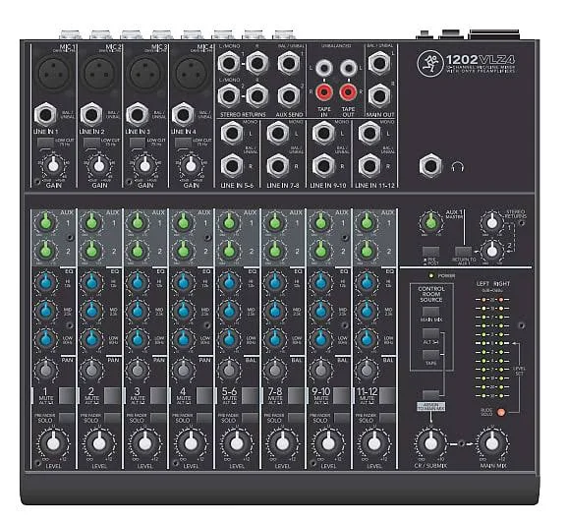Click the GAIN knob on channel 4
Image resolution: width=568 pixels, height=523 pixels.
(191, 165)
